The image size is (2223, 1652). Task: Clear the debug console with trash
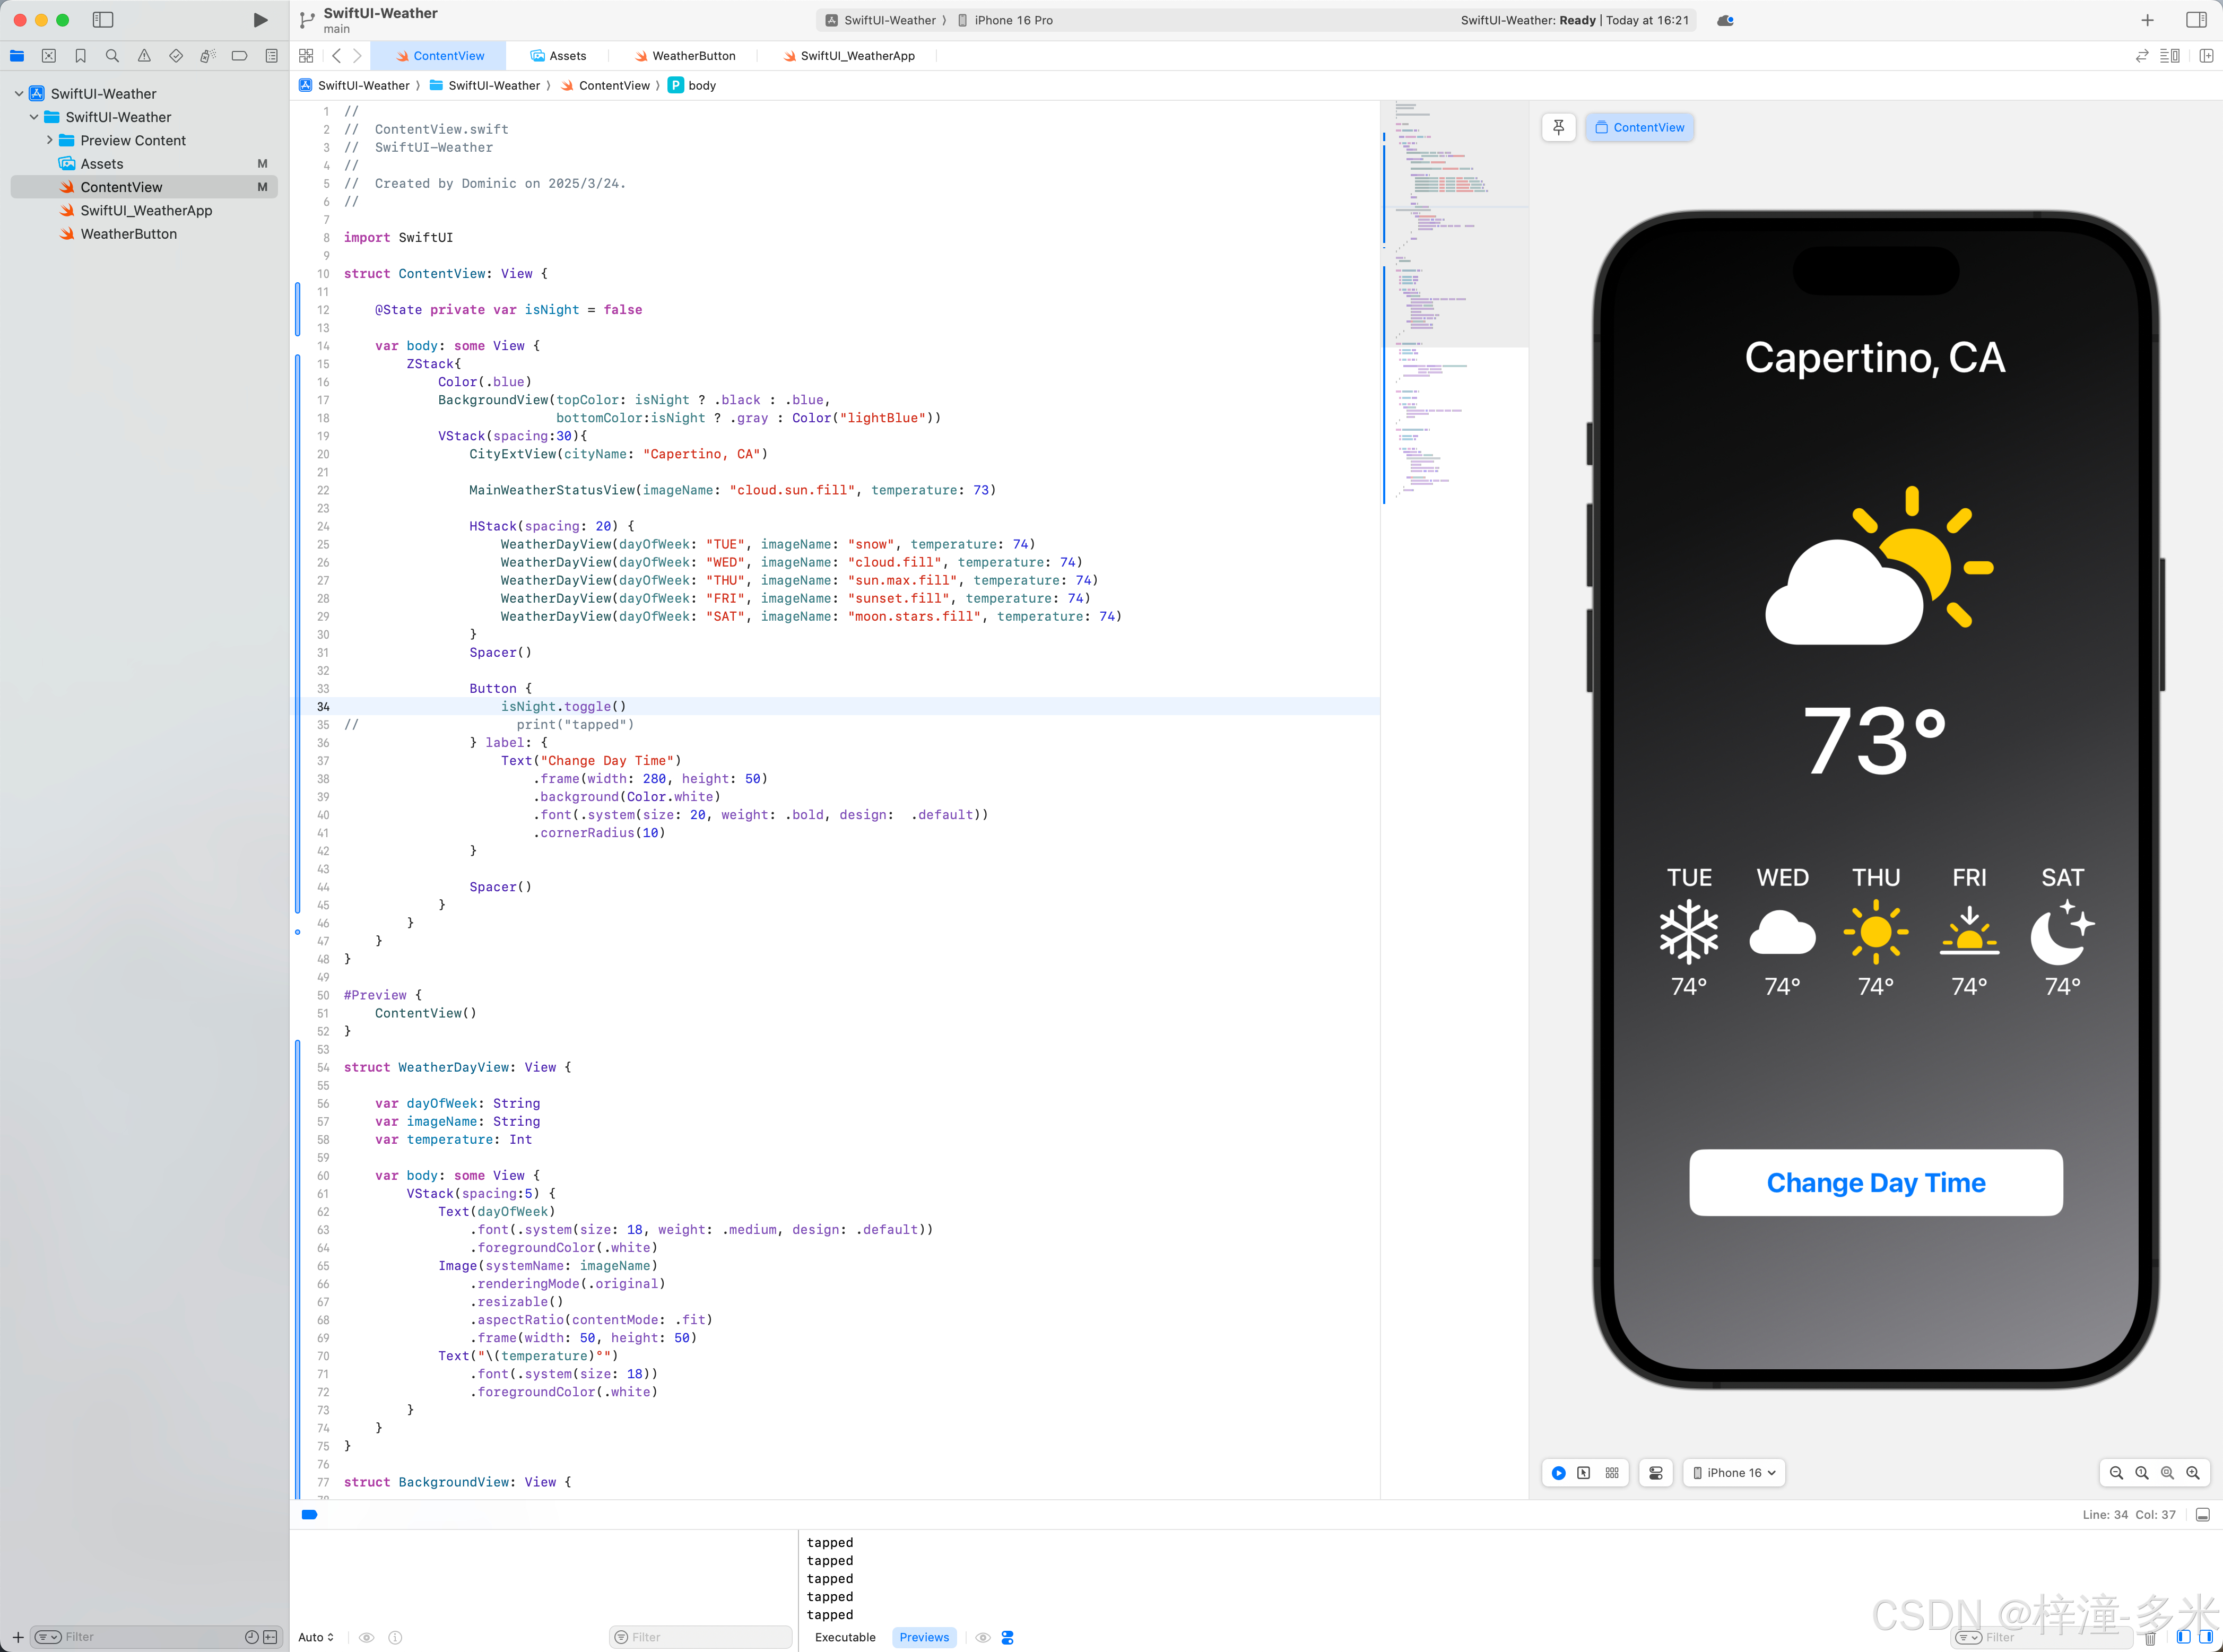pyautogui.click(x=2150, y=1638)
